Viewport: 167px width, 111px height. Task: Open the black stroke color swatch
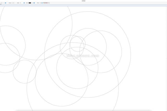coord(30,3)
